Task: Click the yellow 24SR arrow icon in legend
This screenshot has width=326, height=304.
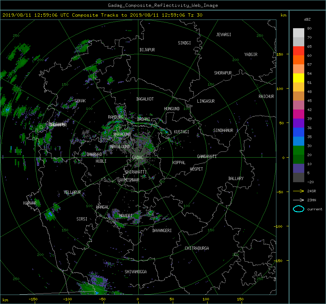Action: coord(298,191)
